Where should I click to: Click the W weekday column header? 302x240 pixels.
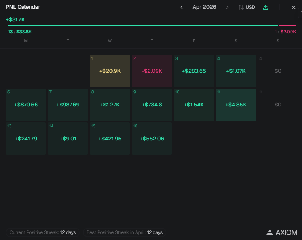[x=110, y=41]
